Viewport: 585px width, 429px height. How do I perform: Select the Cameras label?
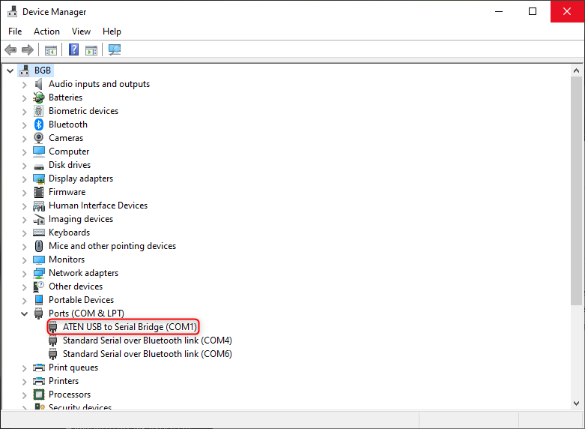click(66, 138)
